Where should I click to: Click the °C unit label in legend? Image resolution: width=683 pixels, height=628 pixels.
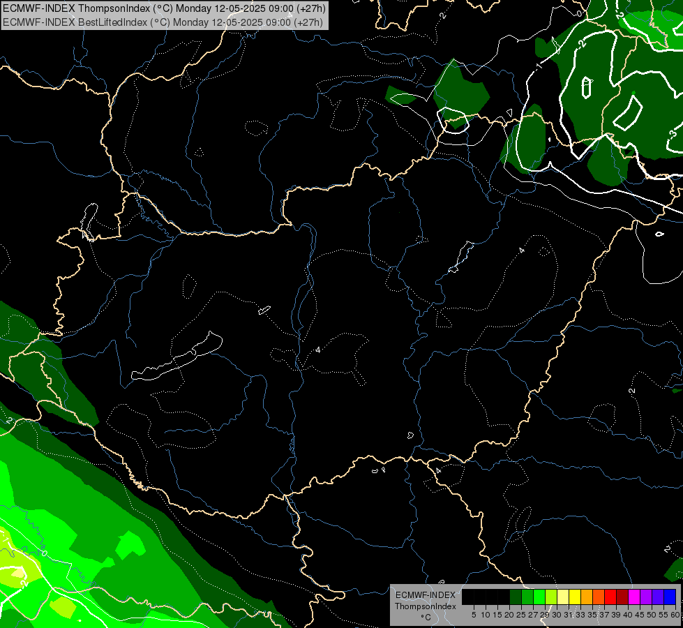pyautogui.click(x=426, y=617)
